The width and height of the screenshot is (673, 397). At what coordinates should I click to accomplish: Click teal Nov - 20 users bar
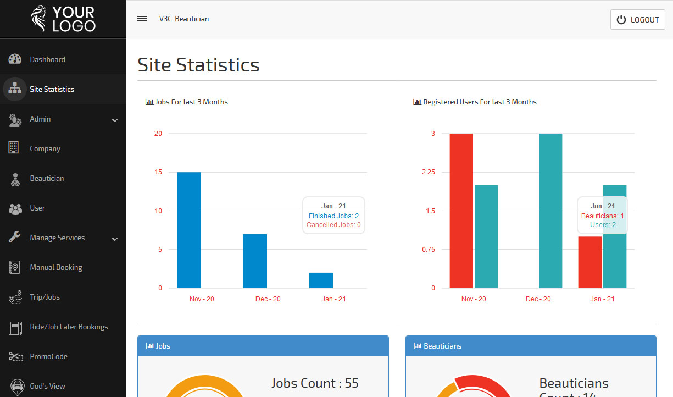click(486, 236)
